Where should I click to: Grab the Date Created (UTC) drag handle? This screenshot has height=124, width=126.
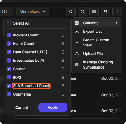click(63, 52)
